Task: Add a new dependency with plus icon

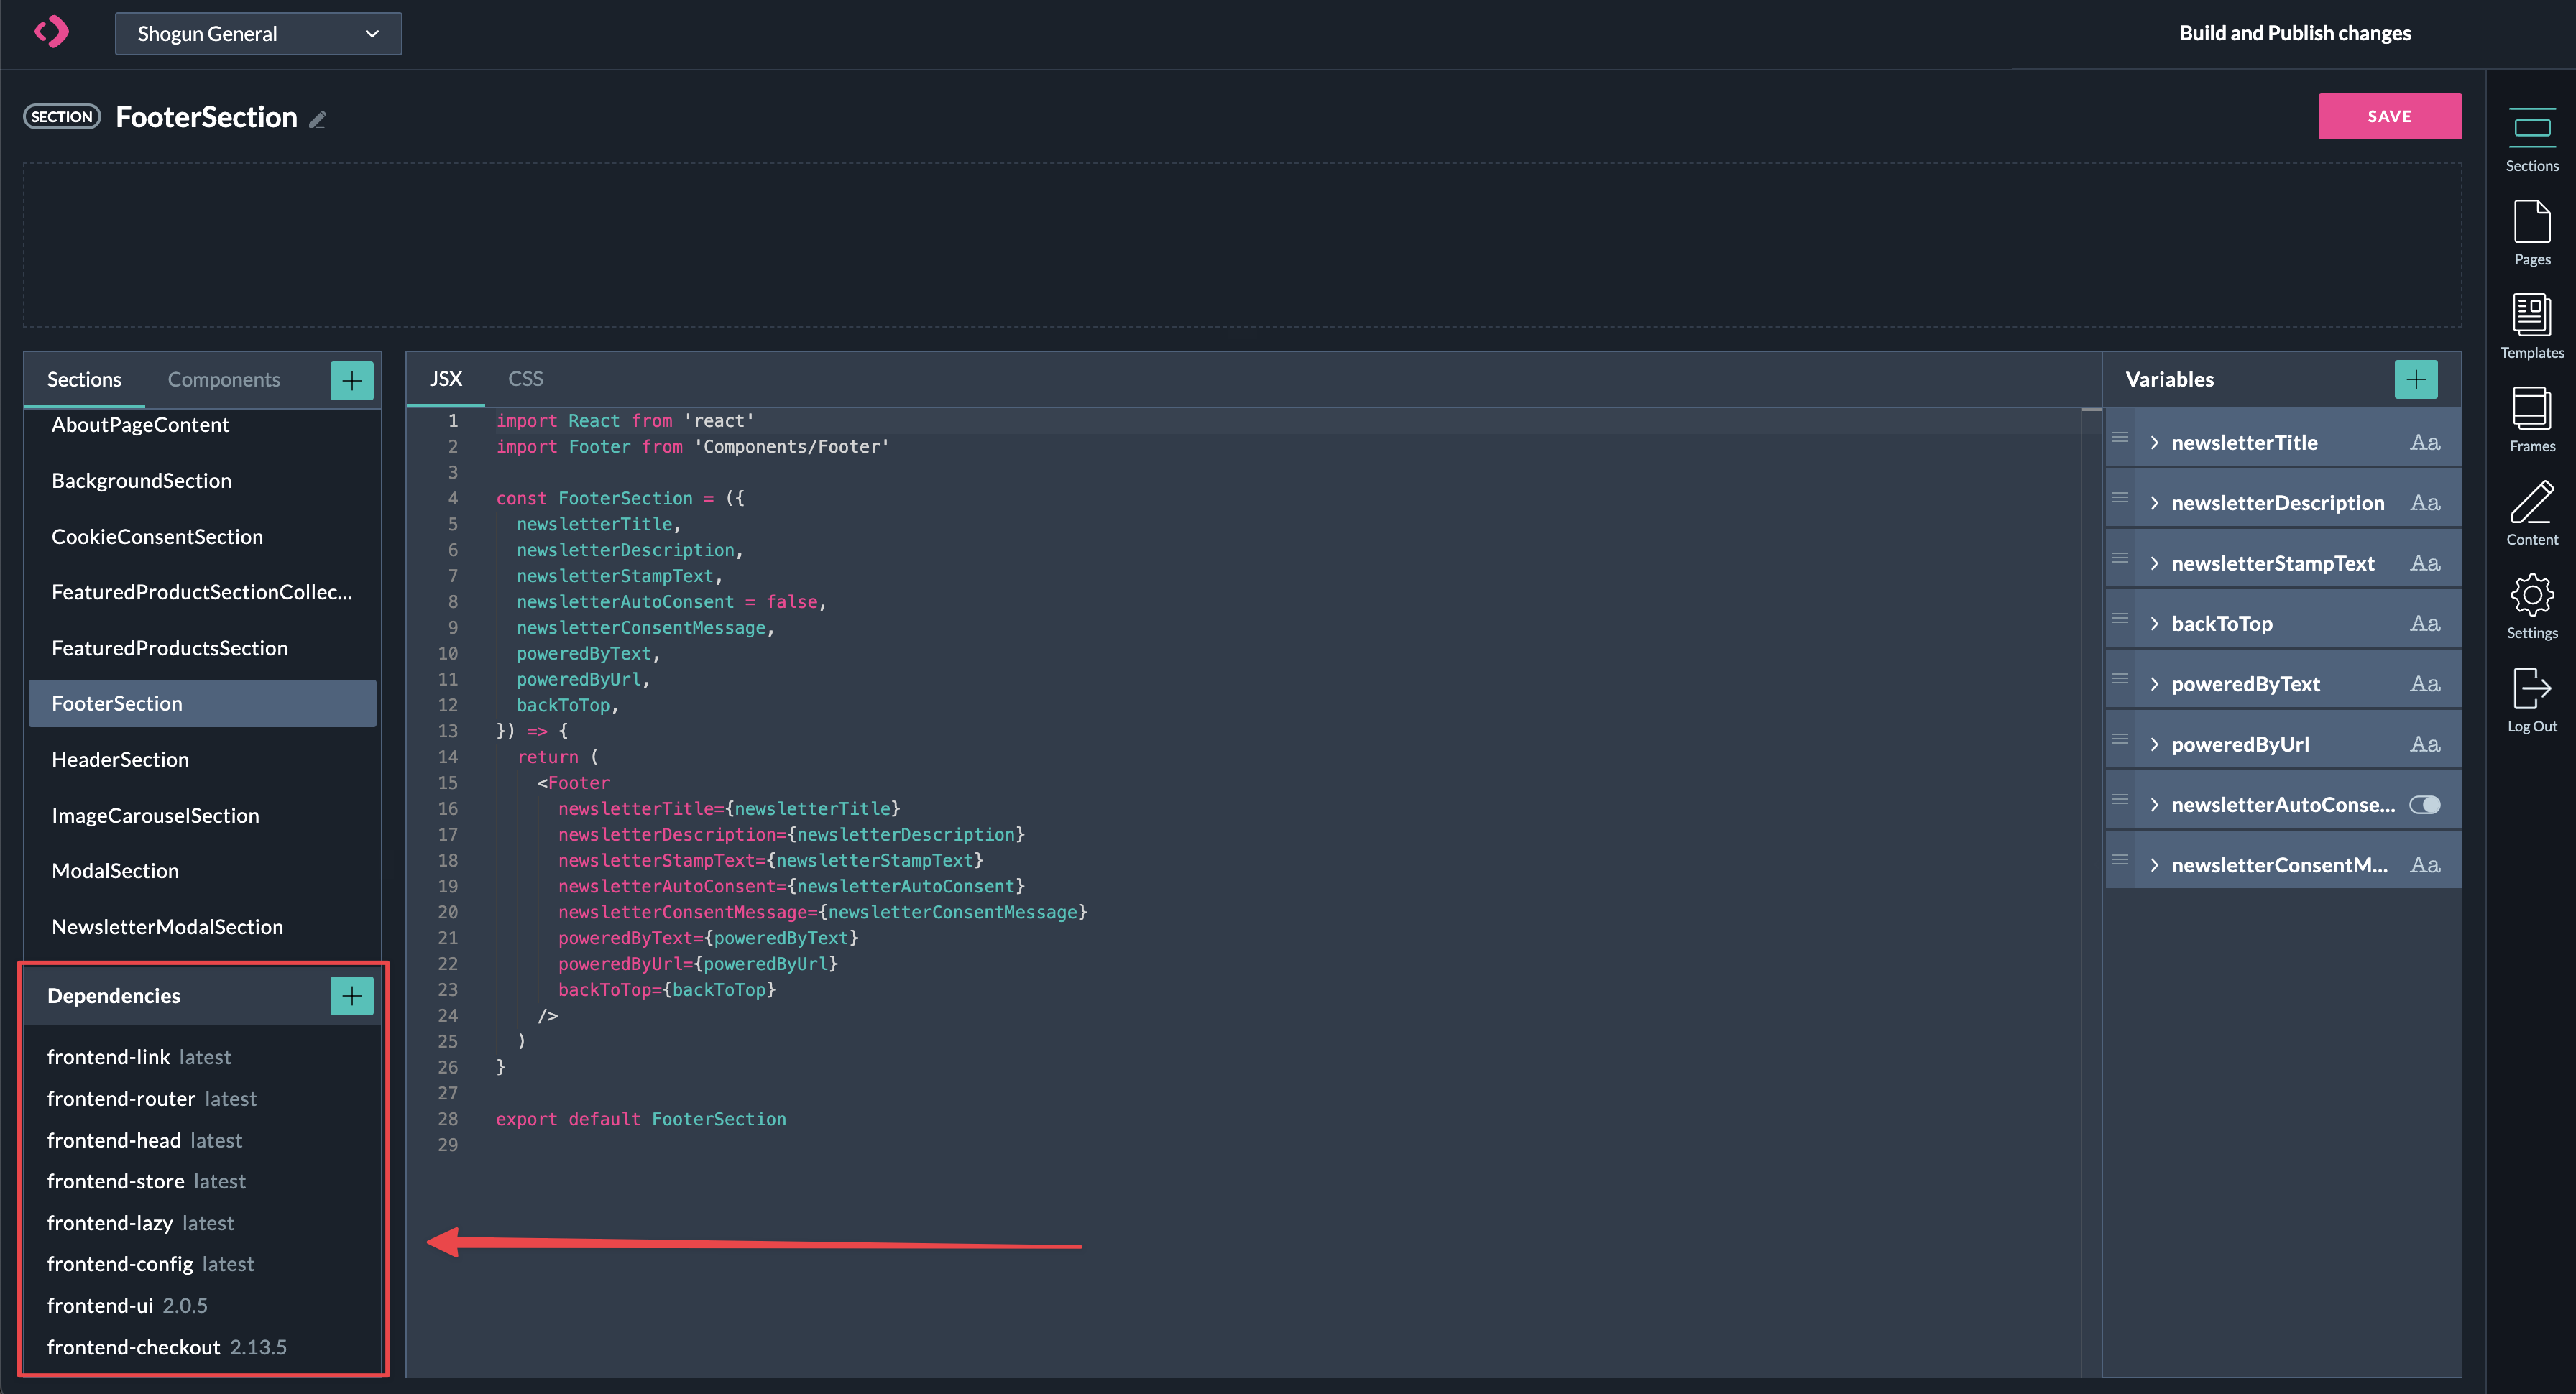Action: point(352,996)
